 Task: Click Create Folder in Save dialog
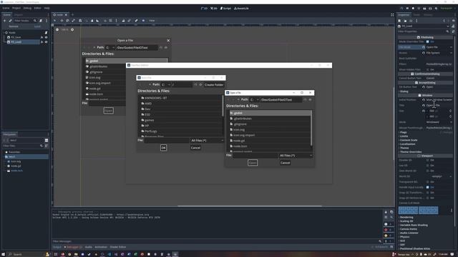click(214, 85)
